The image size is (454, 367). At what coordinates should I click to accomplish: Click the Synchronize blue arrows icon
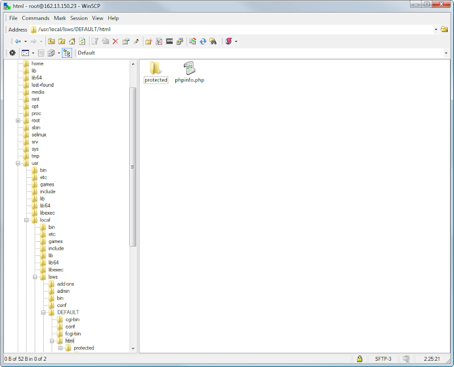(203, 41)
